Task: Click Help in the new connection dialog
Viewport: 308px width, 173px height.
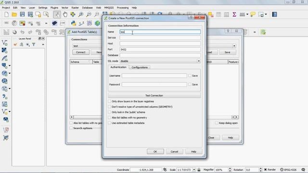Action: pyautogui.click(x=193, y=152)
